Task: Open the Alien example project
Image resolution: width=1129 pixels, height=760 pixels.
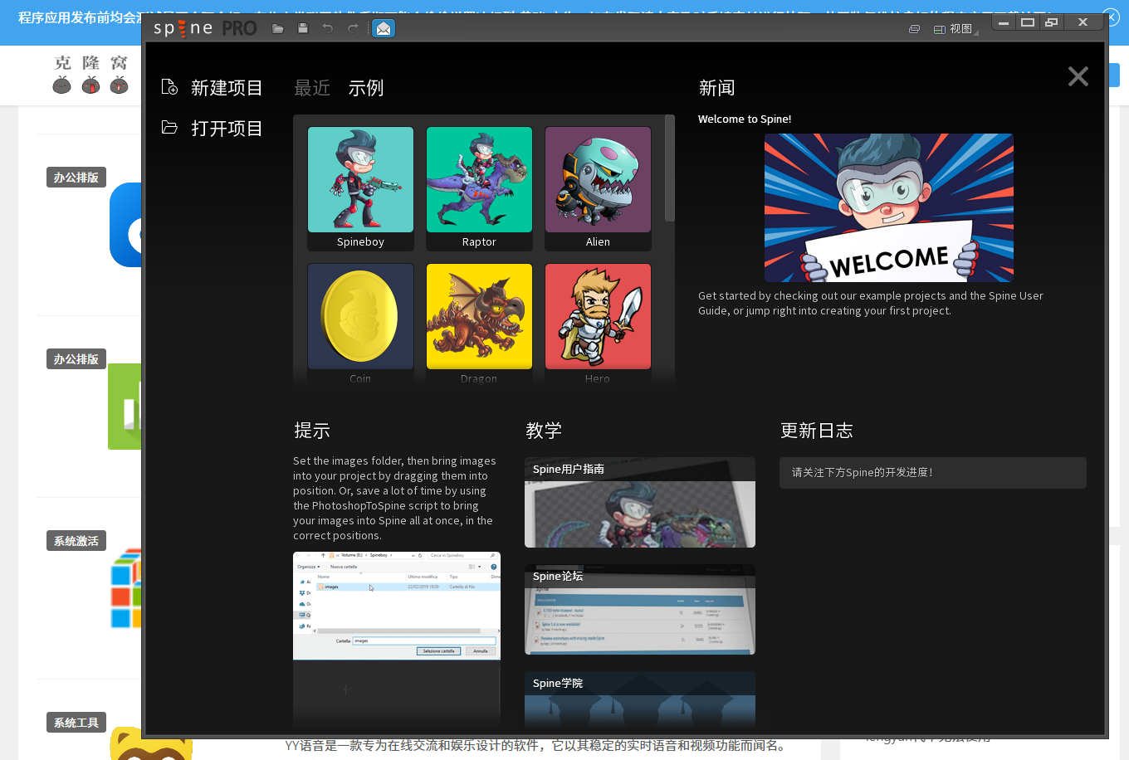Action: pyautogui.click(x=598, y=188)
